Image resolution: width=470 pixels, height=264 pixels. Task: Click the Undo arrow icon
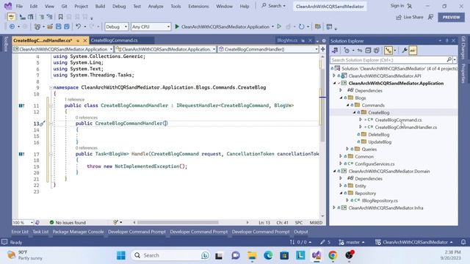pyautogui.click(x=78, y=26)
